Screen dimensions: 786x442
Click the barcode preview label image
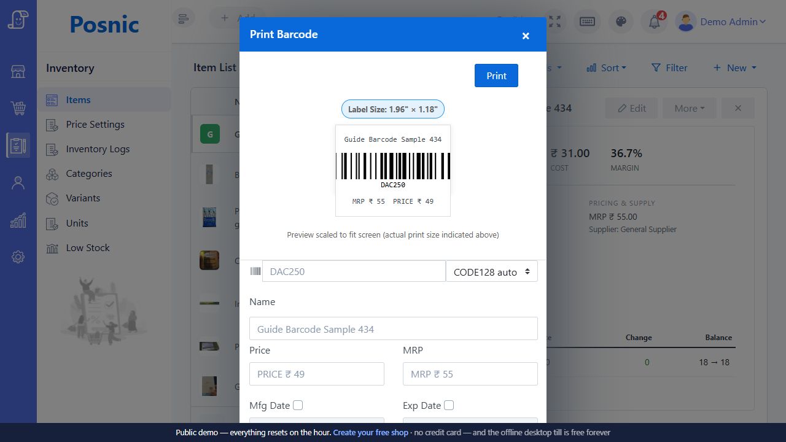pyautogui.click(x=393, y=171)
